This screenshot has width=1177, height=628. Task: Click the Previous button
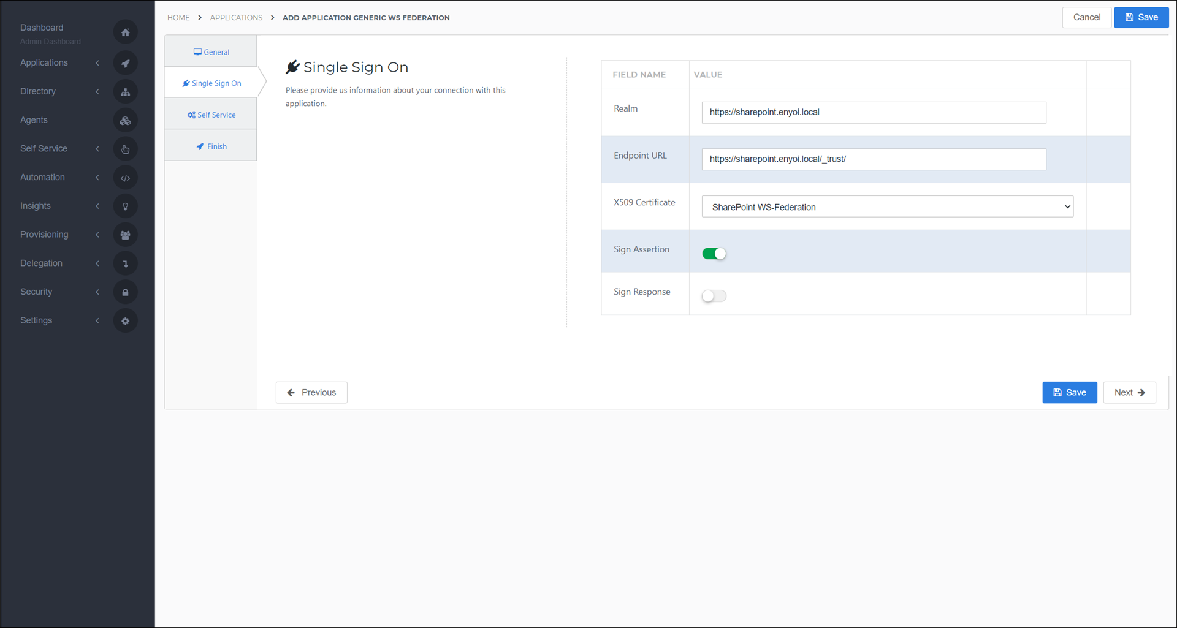(311, 392)
